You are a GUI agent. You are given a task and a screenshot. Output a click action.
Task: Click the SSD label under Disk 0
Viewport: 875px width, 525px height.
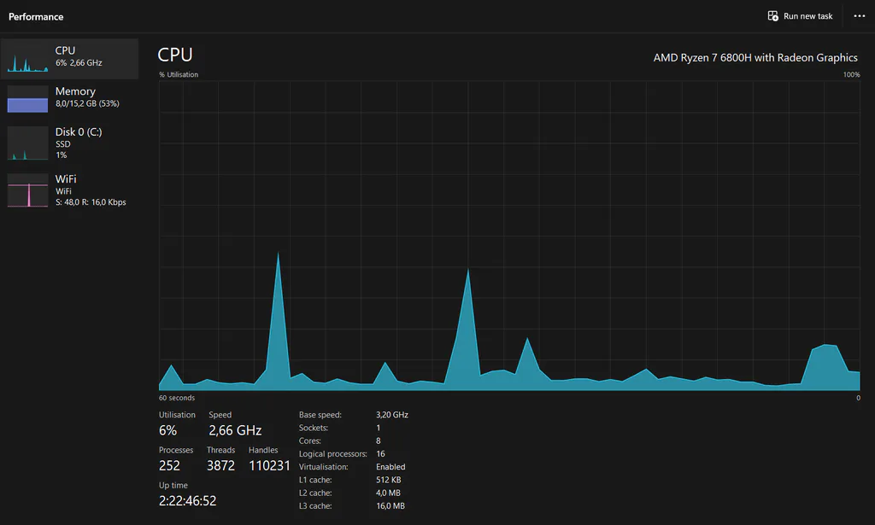pos(63,144)
